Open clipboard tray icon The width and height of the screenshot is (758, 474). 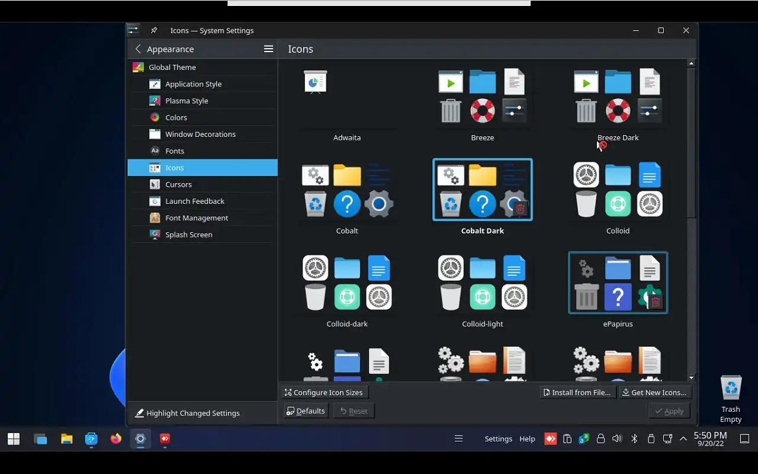pyautogui.click(x=567, y=439)
